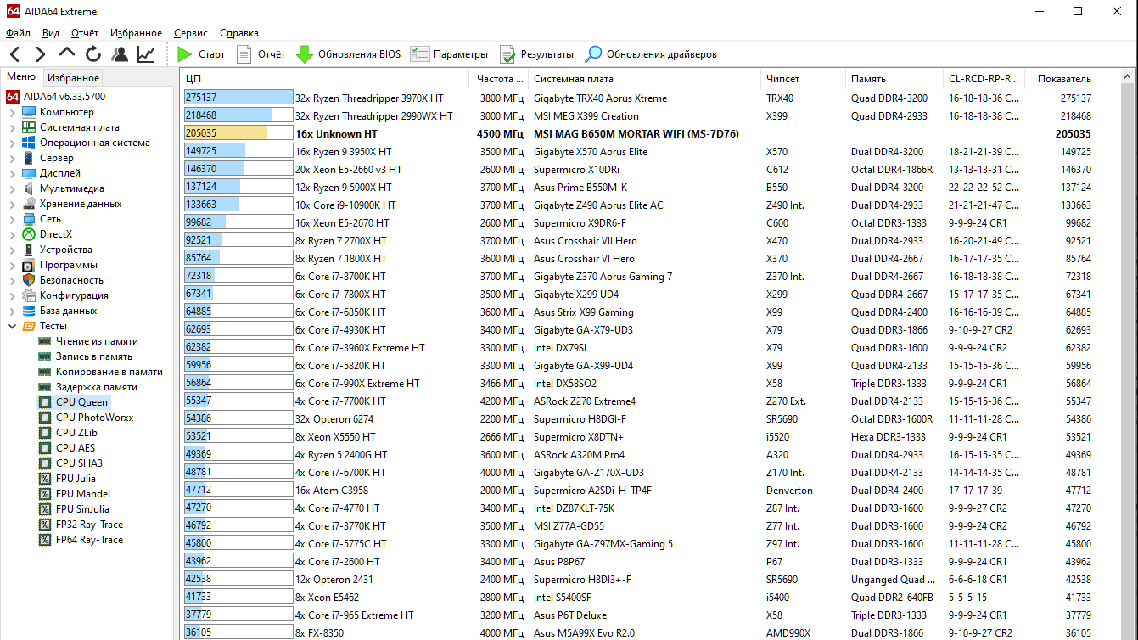
Task: Click the up-level arrow toolbar icon
Action: pos(67,54)
